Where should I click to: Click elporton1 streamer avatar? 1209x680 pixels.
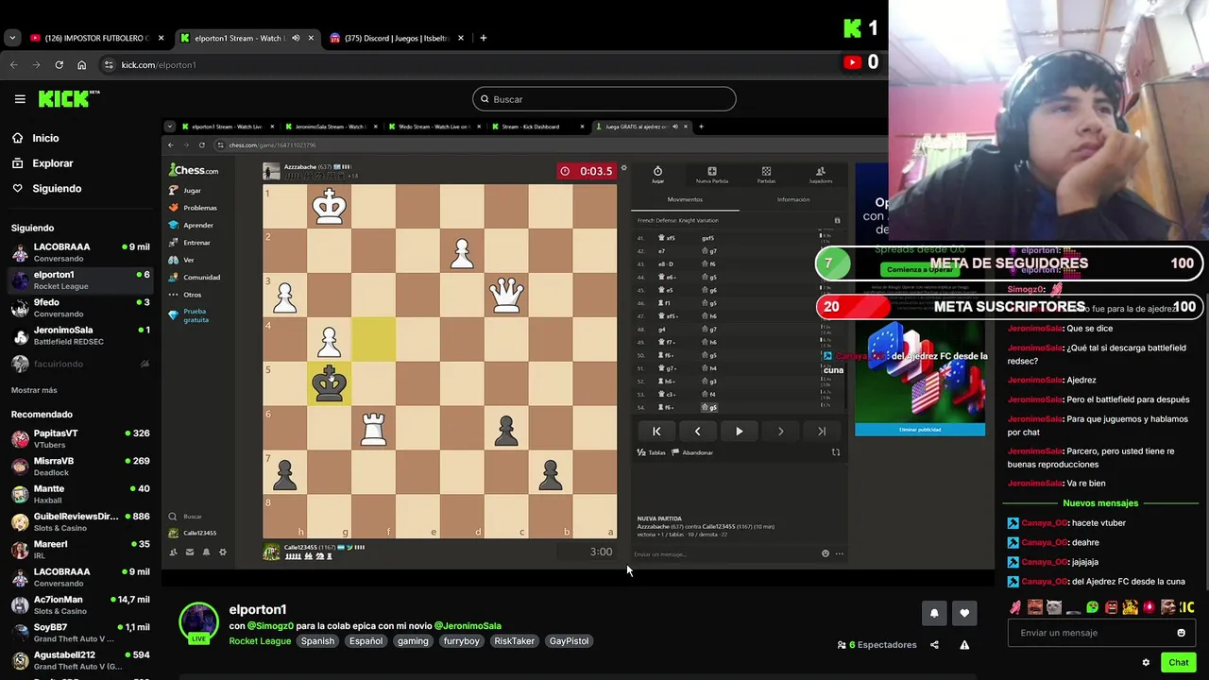pos(198,622)
